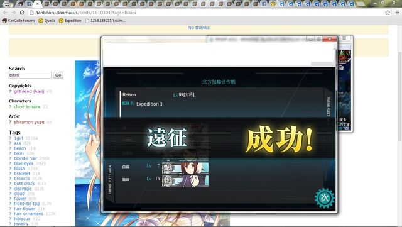402x227 pixels.
Task: Select the blonde hair tag
Action: [x=25, y=158]
